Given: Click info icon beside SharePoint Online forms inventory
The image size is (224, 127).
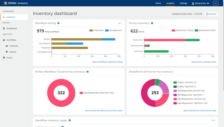Looking at the screenshot, I should point(176,72).
